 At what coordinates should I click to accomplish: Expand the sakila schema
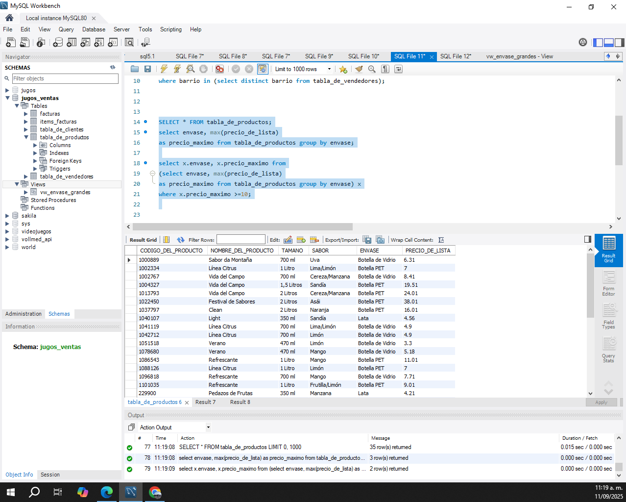[x=7, y=216]
